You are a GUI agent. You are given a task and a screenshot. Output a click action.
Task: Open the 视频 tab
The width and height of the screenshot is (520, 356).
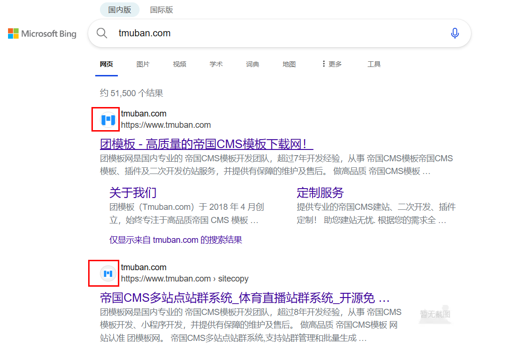pyautogui.click(x=180, y=64)
